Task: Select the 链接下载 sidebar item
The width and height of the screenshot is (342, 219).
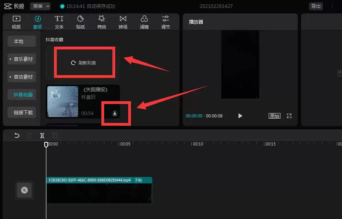Action: (x=23, y=113)
